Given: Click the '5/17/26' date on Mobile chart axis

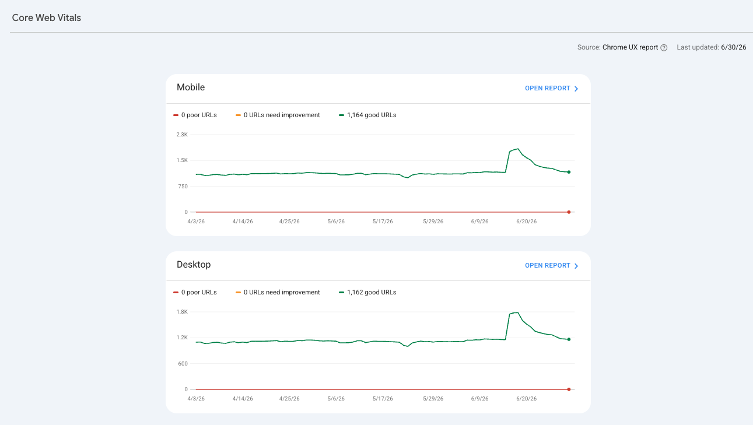Looking at the screenshot, I should click(383, 222).
